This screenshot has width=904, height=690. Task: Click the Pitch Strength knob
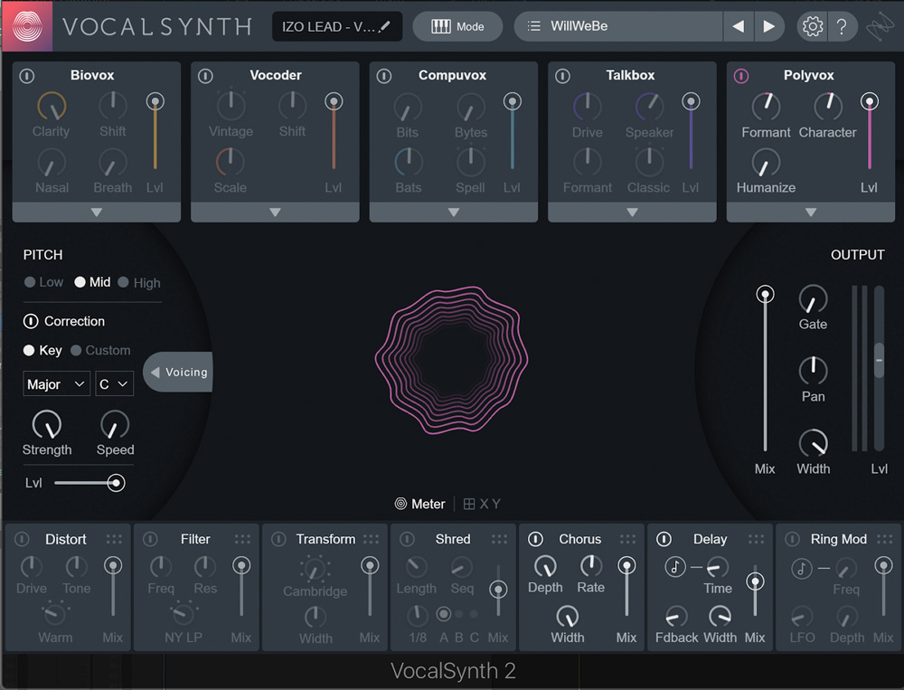[47, 425]
